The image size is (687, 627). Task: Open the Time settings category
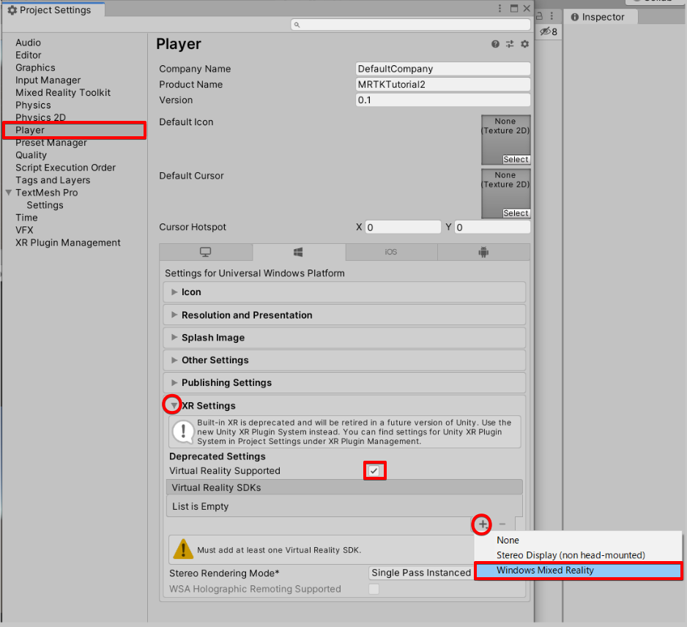point(26,218)
